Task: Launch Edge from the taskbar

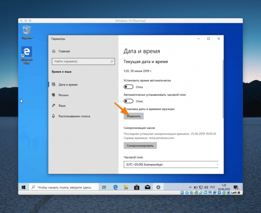Action: click(x=115, y=187)
